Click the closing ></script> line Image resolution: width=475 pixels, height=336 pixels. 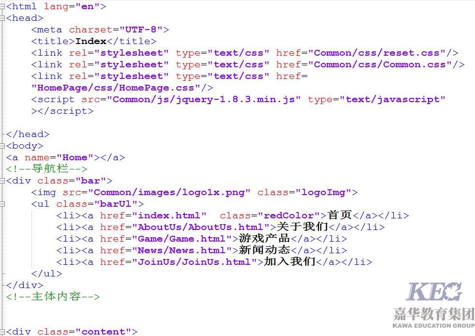[62, 111]
